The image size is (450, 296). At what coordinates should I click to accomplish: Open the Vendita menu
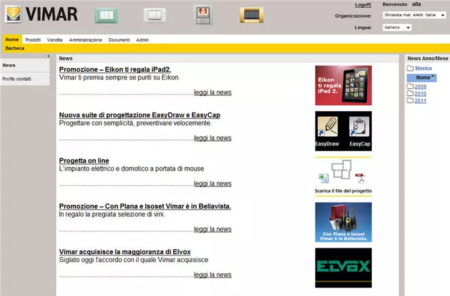55,40
